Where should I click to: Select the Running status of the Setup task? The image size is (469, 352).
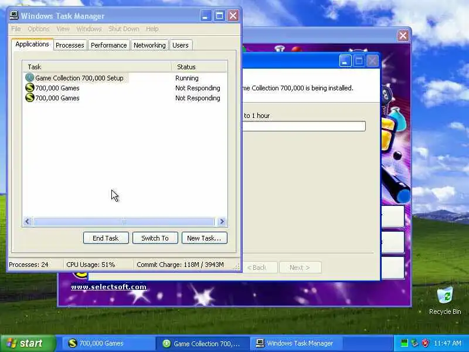tap(187, 78)
